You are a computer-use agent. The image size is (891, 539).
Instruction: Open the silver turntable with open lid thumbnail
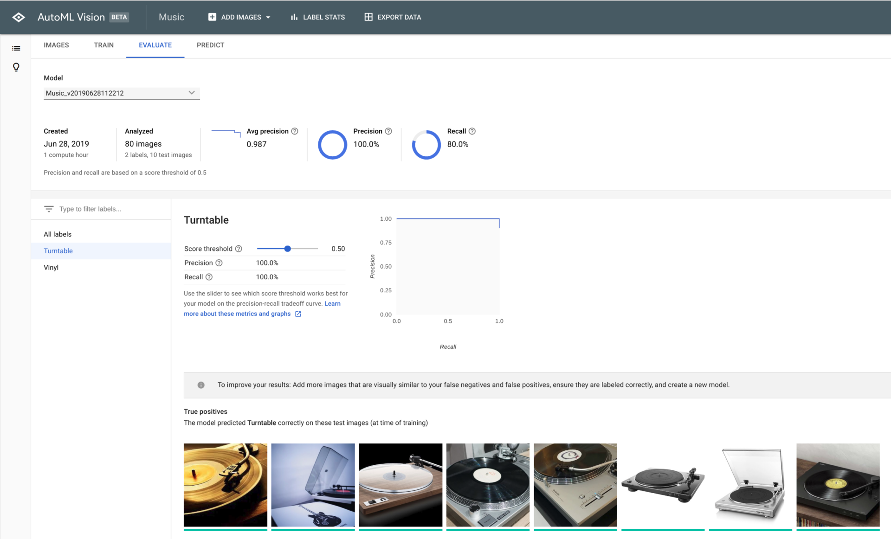pyautogui.click(x=750, y=485)
